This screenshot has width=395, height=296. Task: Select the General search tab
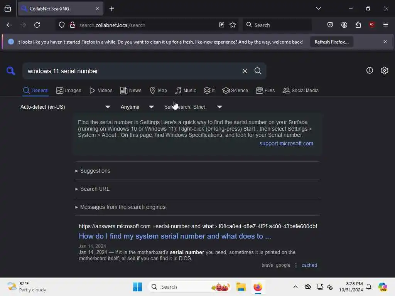35,91
